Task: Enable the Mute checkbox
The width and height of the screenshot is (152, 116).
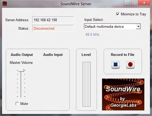Action: [17, 104]
